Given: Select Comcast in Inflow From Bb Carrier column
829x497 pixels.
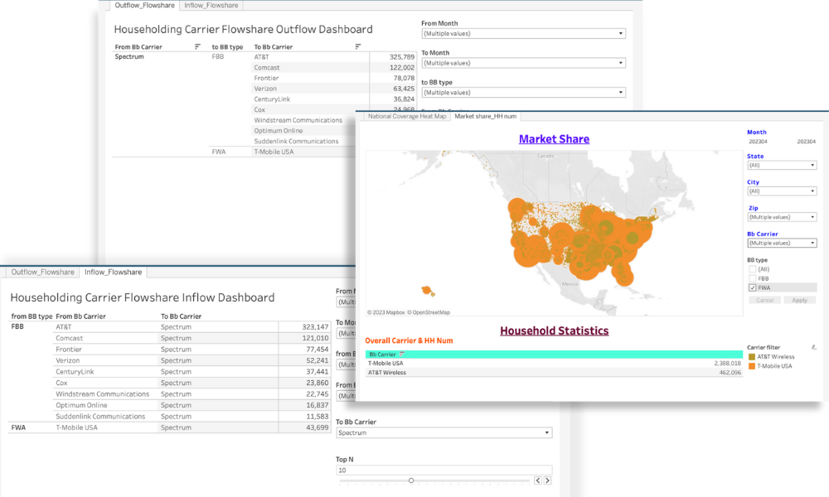Looking at the screenshot, I should 70,338.
